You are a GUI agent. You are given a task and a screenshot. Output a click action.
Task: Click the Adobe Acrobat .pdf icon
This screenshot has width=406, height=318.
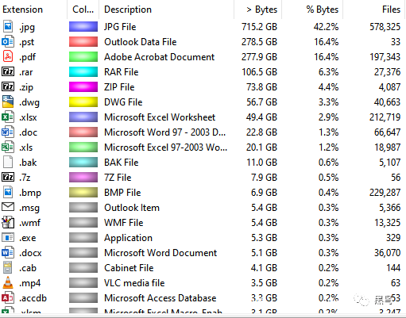pos(8,57)
